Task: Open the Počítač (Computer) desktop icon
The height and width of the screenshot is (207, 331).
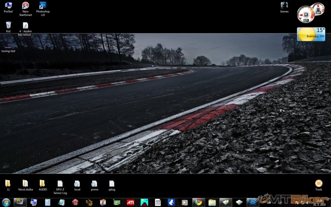Action: click(8, 6)
